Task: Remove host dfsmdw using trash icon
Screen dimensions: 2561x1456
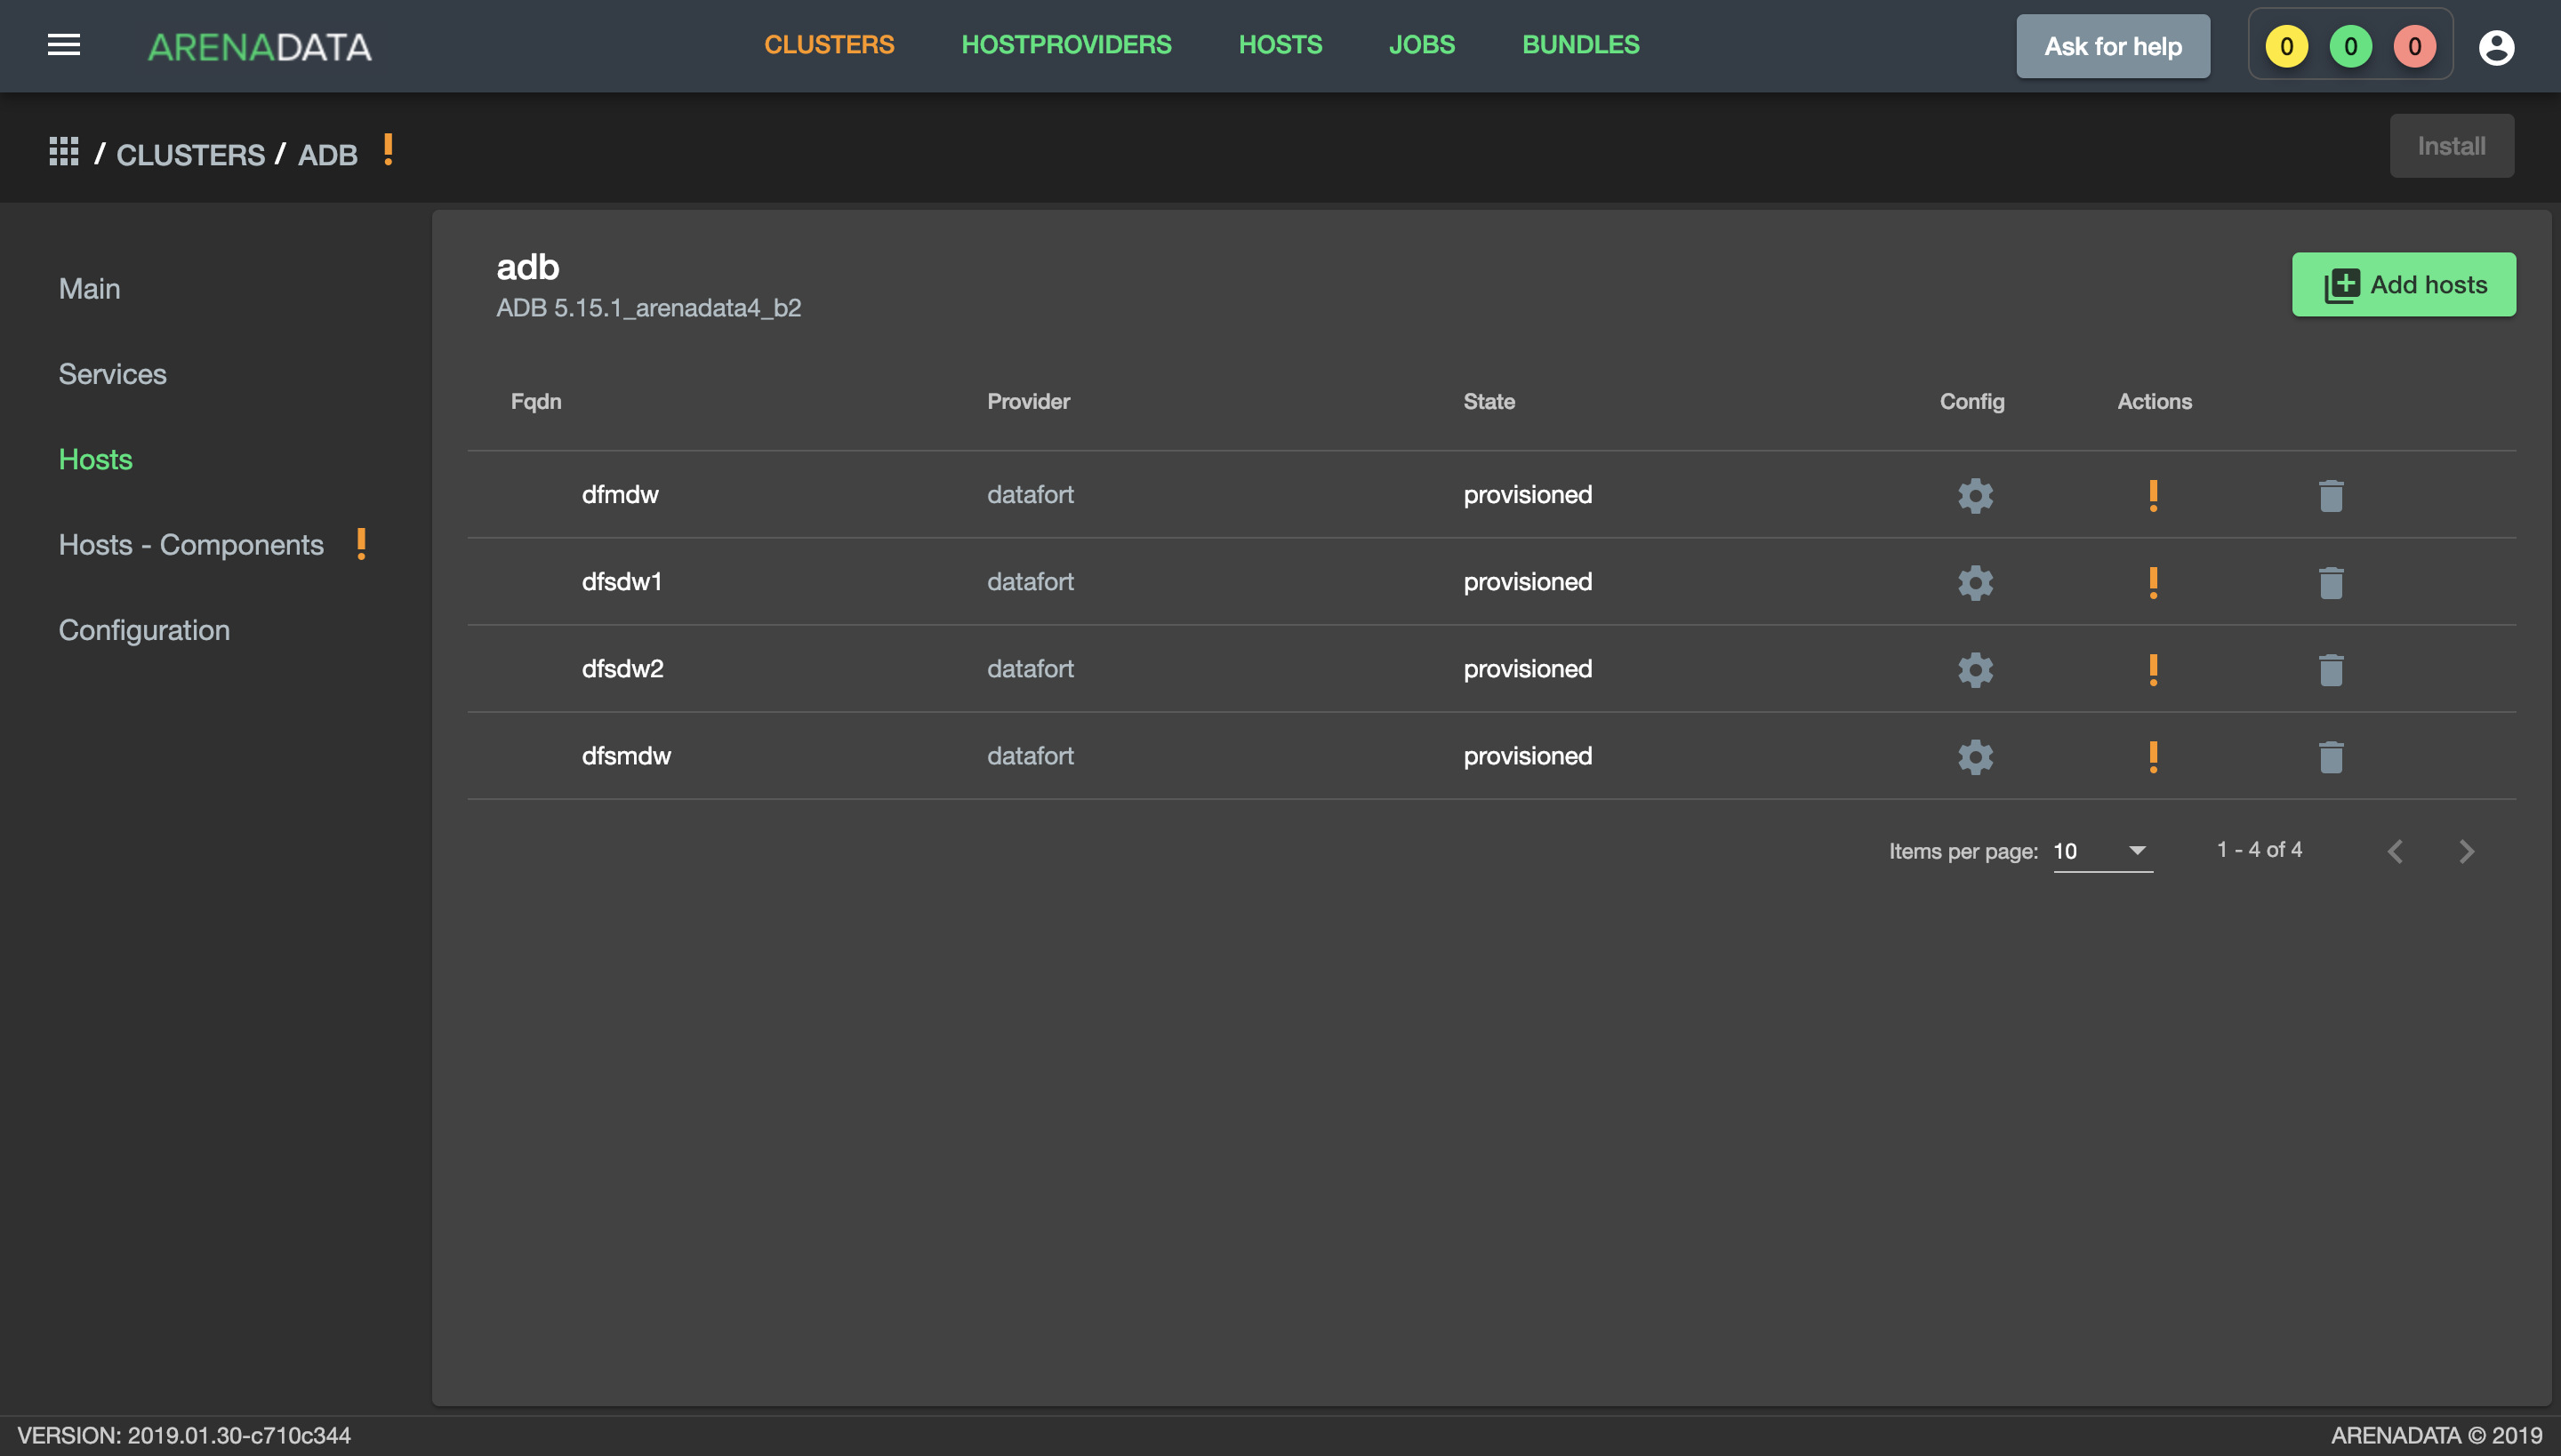Action: (2331, 756)
